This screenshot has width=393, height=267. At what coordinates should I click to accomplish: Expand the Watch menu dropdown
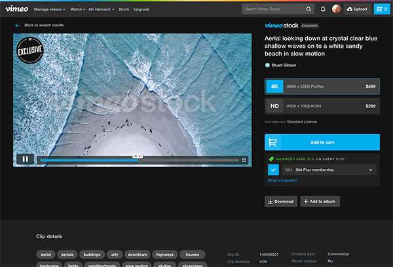[77, 10]
